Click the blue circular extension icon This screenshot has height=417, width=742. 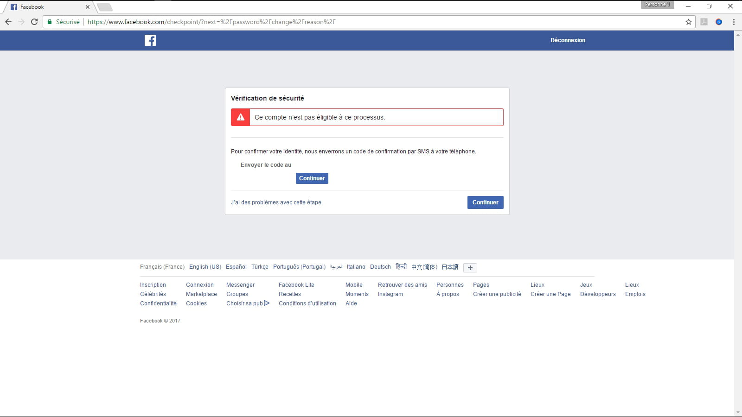(x=719, y=22)
